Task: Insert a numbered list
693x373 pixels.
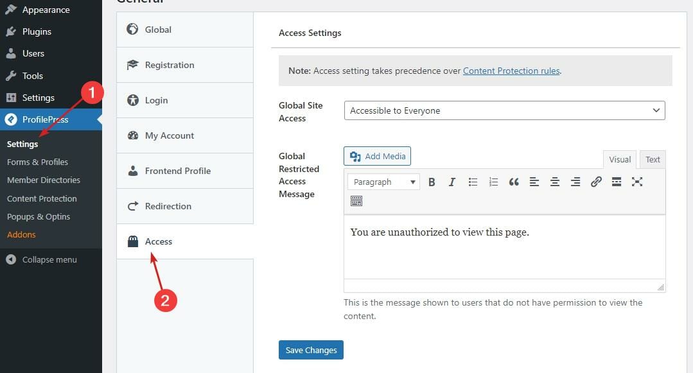Action: click(493, 182)
